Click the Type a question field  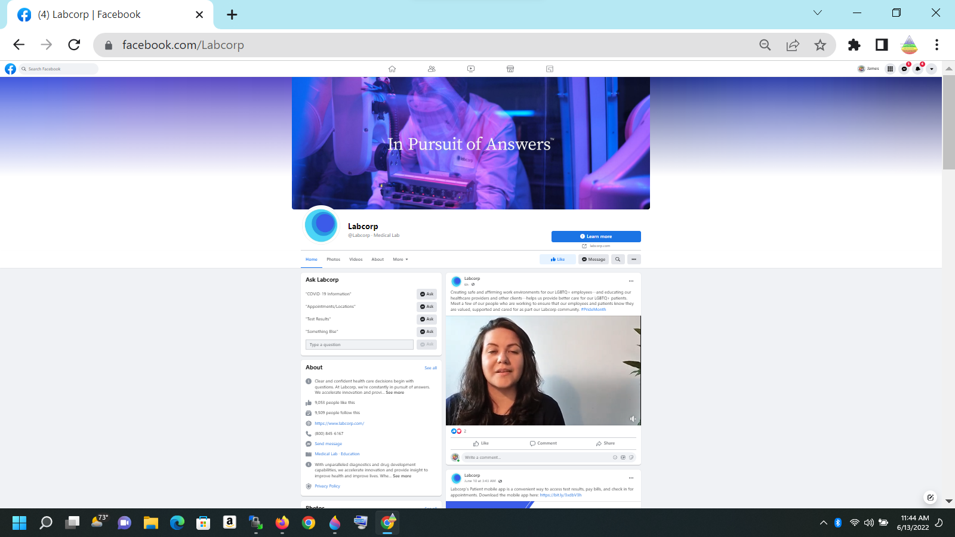point(359,345)
